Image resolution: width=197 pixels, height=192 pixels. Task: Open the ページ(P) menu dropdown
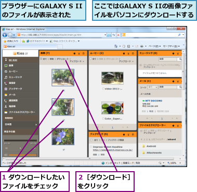155,46
